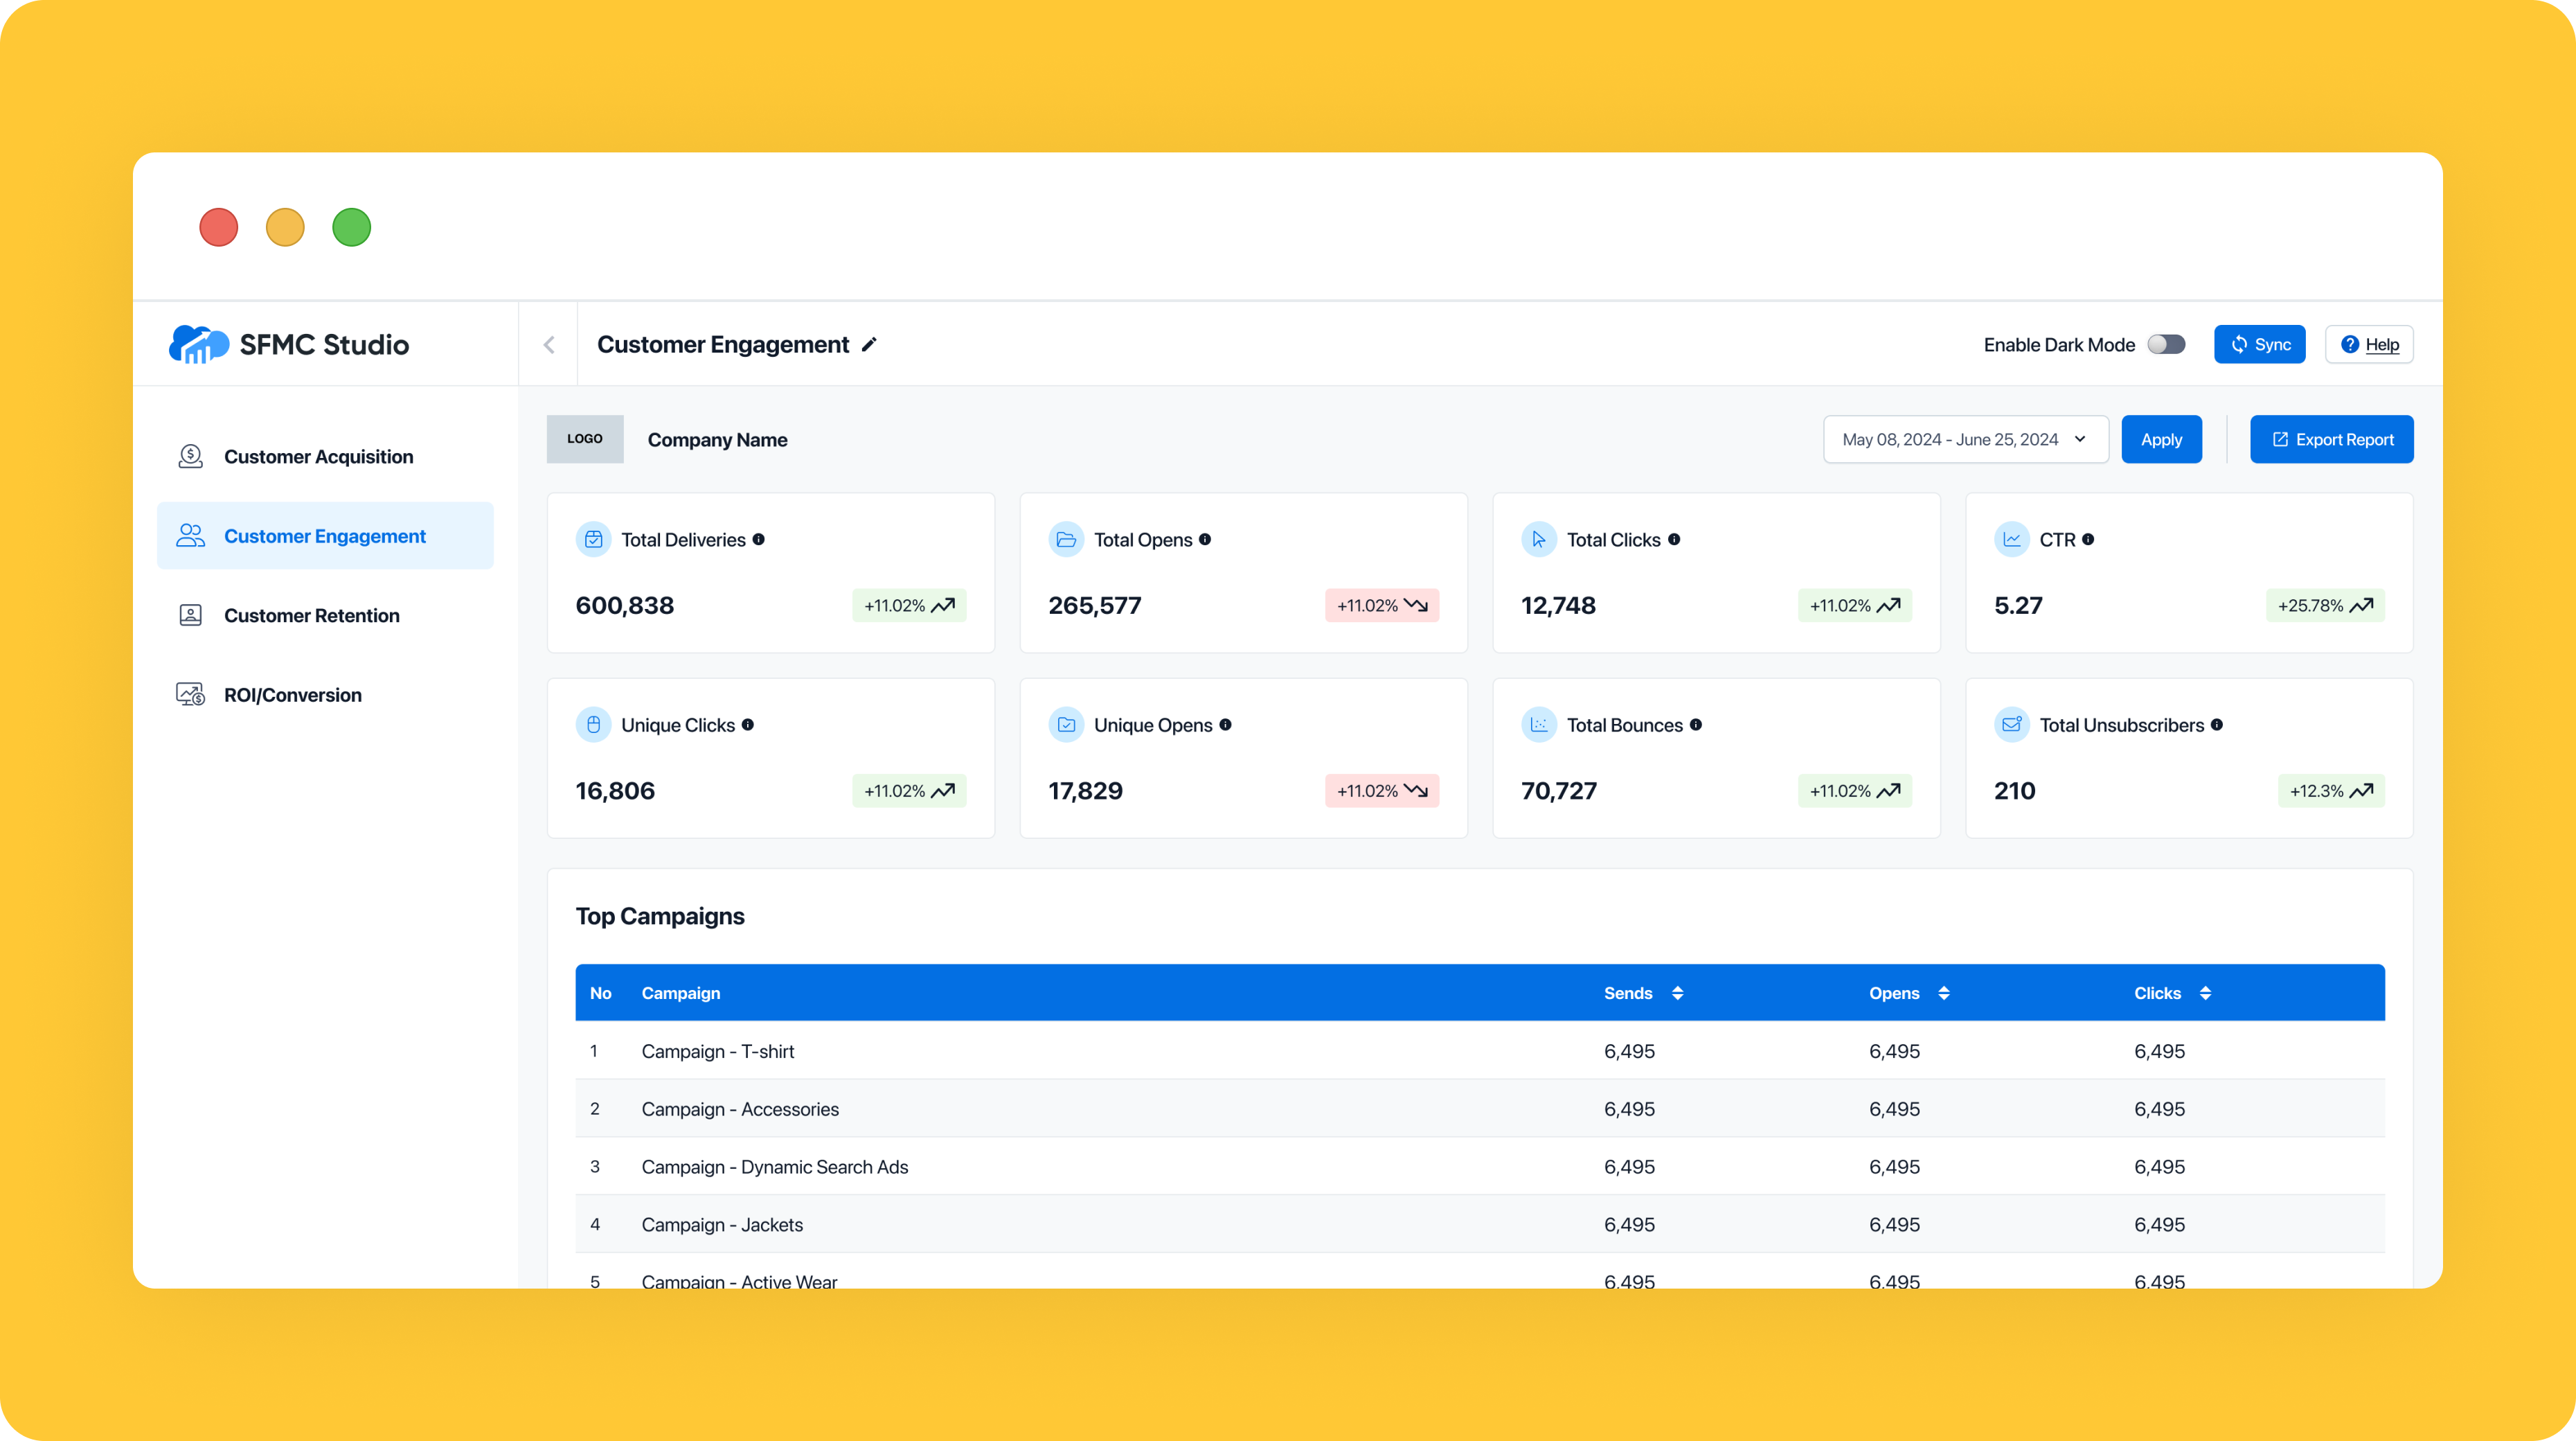Image resolution: width=2576 pixels, height=1441 pixels.
Task: Click the red window close dot
Action: [x=218, y=227]
